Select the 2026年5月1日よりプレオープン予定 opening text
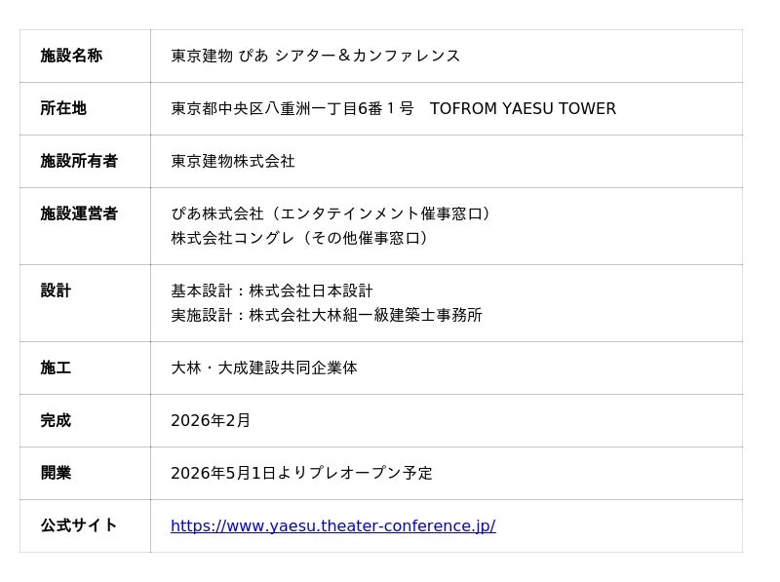780x582 pixels. (301, 473)
